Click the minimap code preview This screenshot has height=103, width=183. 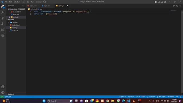[x=174, y=11]
